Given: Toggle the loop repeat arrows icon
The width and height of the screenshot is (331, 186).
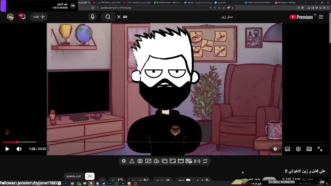Looking at the screenshot, I should coord(205,161).
